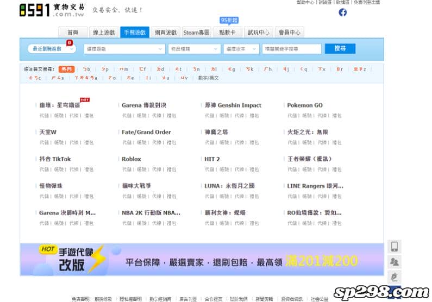
Task: Open the Roblox game link
Action: coord(132,159)
